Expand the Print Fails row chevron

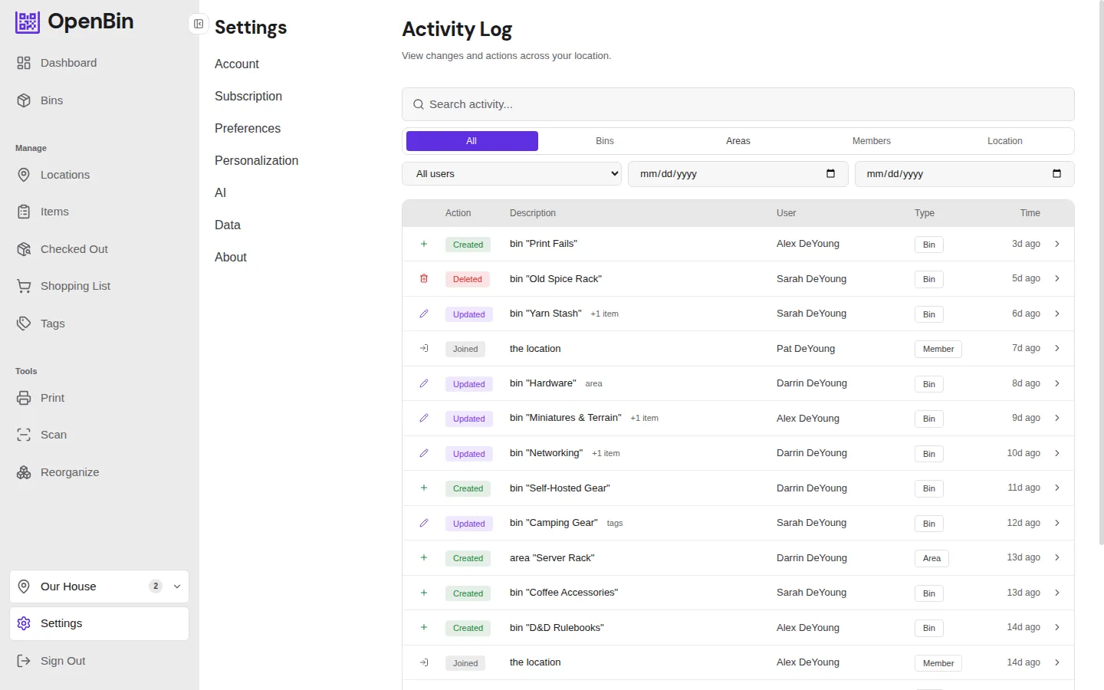1057,244
